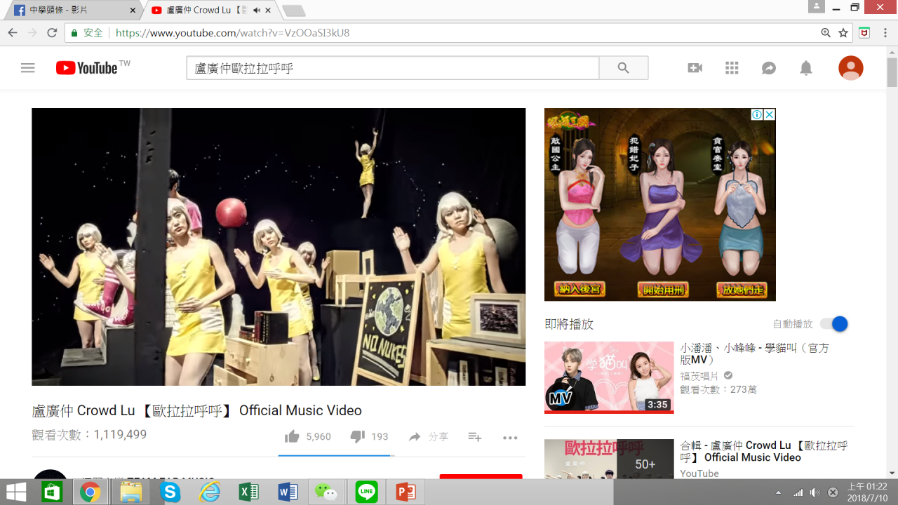Open WeChat from the taskbar
Image resolution: width=898 pixels, height=505 pixels.
pos(326,492)
